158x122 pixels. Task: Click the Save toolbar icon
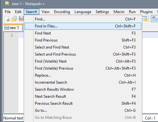21,19
